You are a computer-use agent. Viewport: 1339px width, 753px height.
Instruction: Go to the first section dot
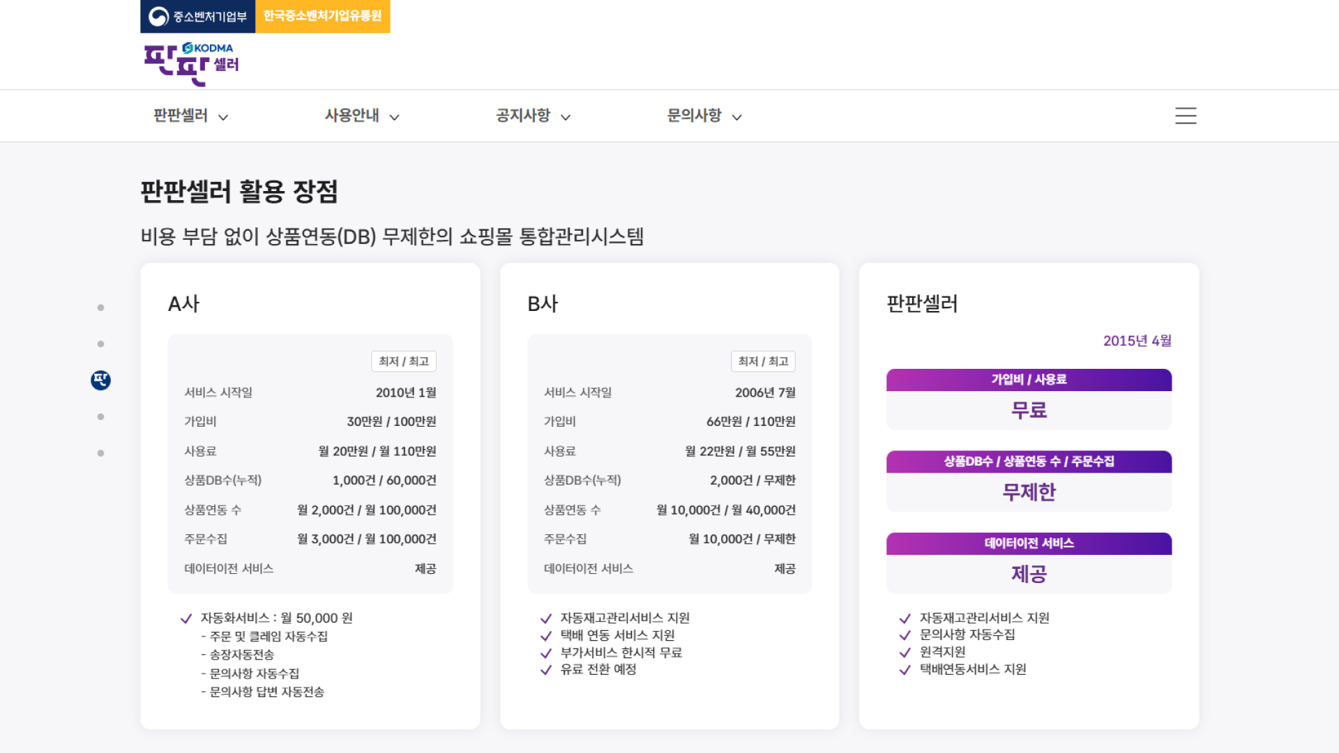pyautogui.click(x=101, y=307)
